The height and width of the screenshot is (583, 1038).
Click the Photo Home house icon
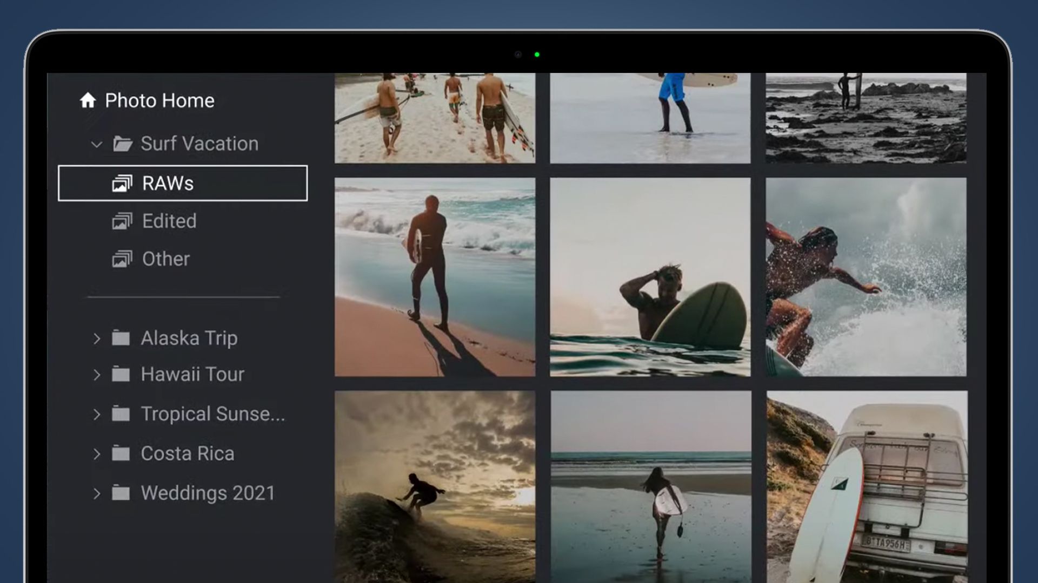point(88,100)
